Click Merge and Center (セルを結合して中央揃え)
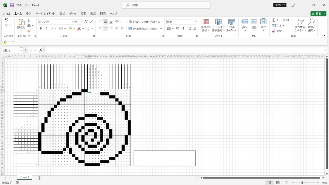 (x=143, y=29)
